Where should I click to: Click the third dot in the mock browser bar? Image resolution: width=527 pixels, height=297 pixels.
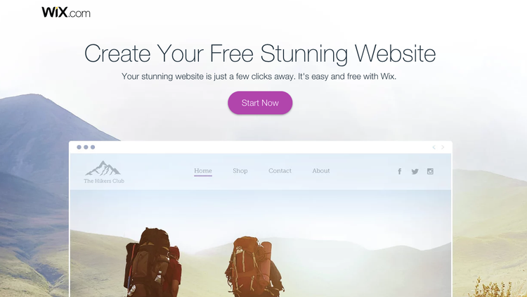[x=93, y=147]
